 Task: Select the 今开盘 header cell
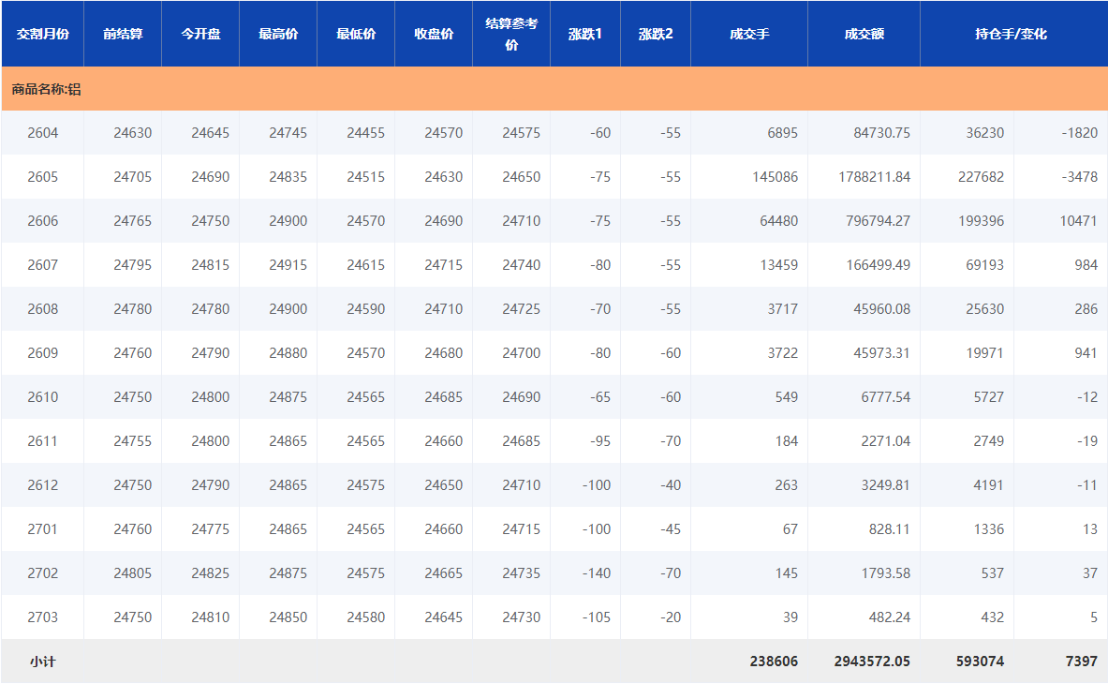coord(200,34)
